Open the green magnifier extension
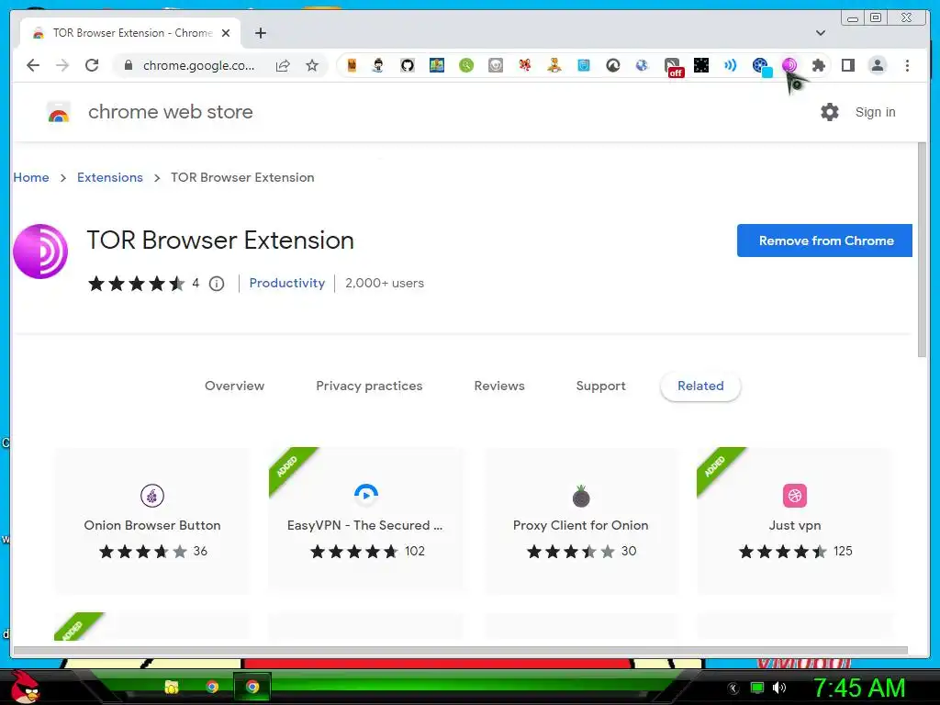The image size is (940, 705). click(466, 65)
